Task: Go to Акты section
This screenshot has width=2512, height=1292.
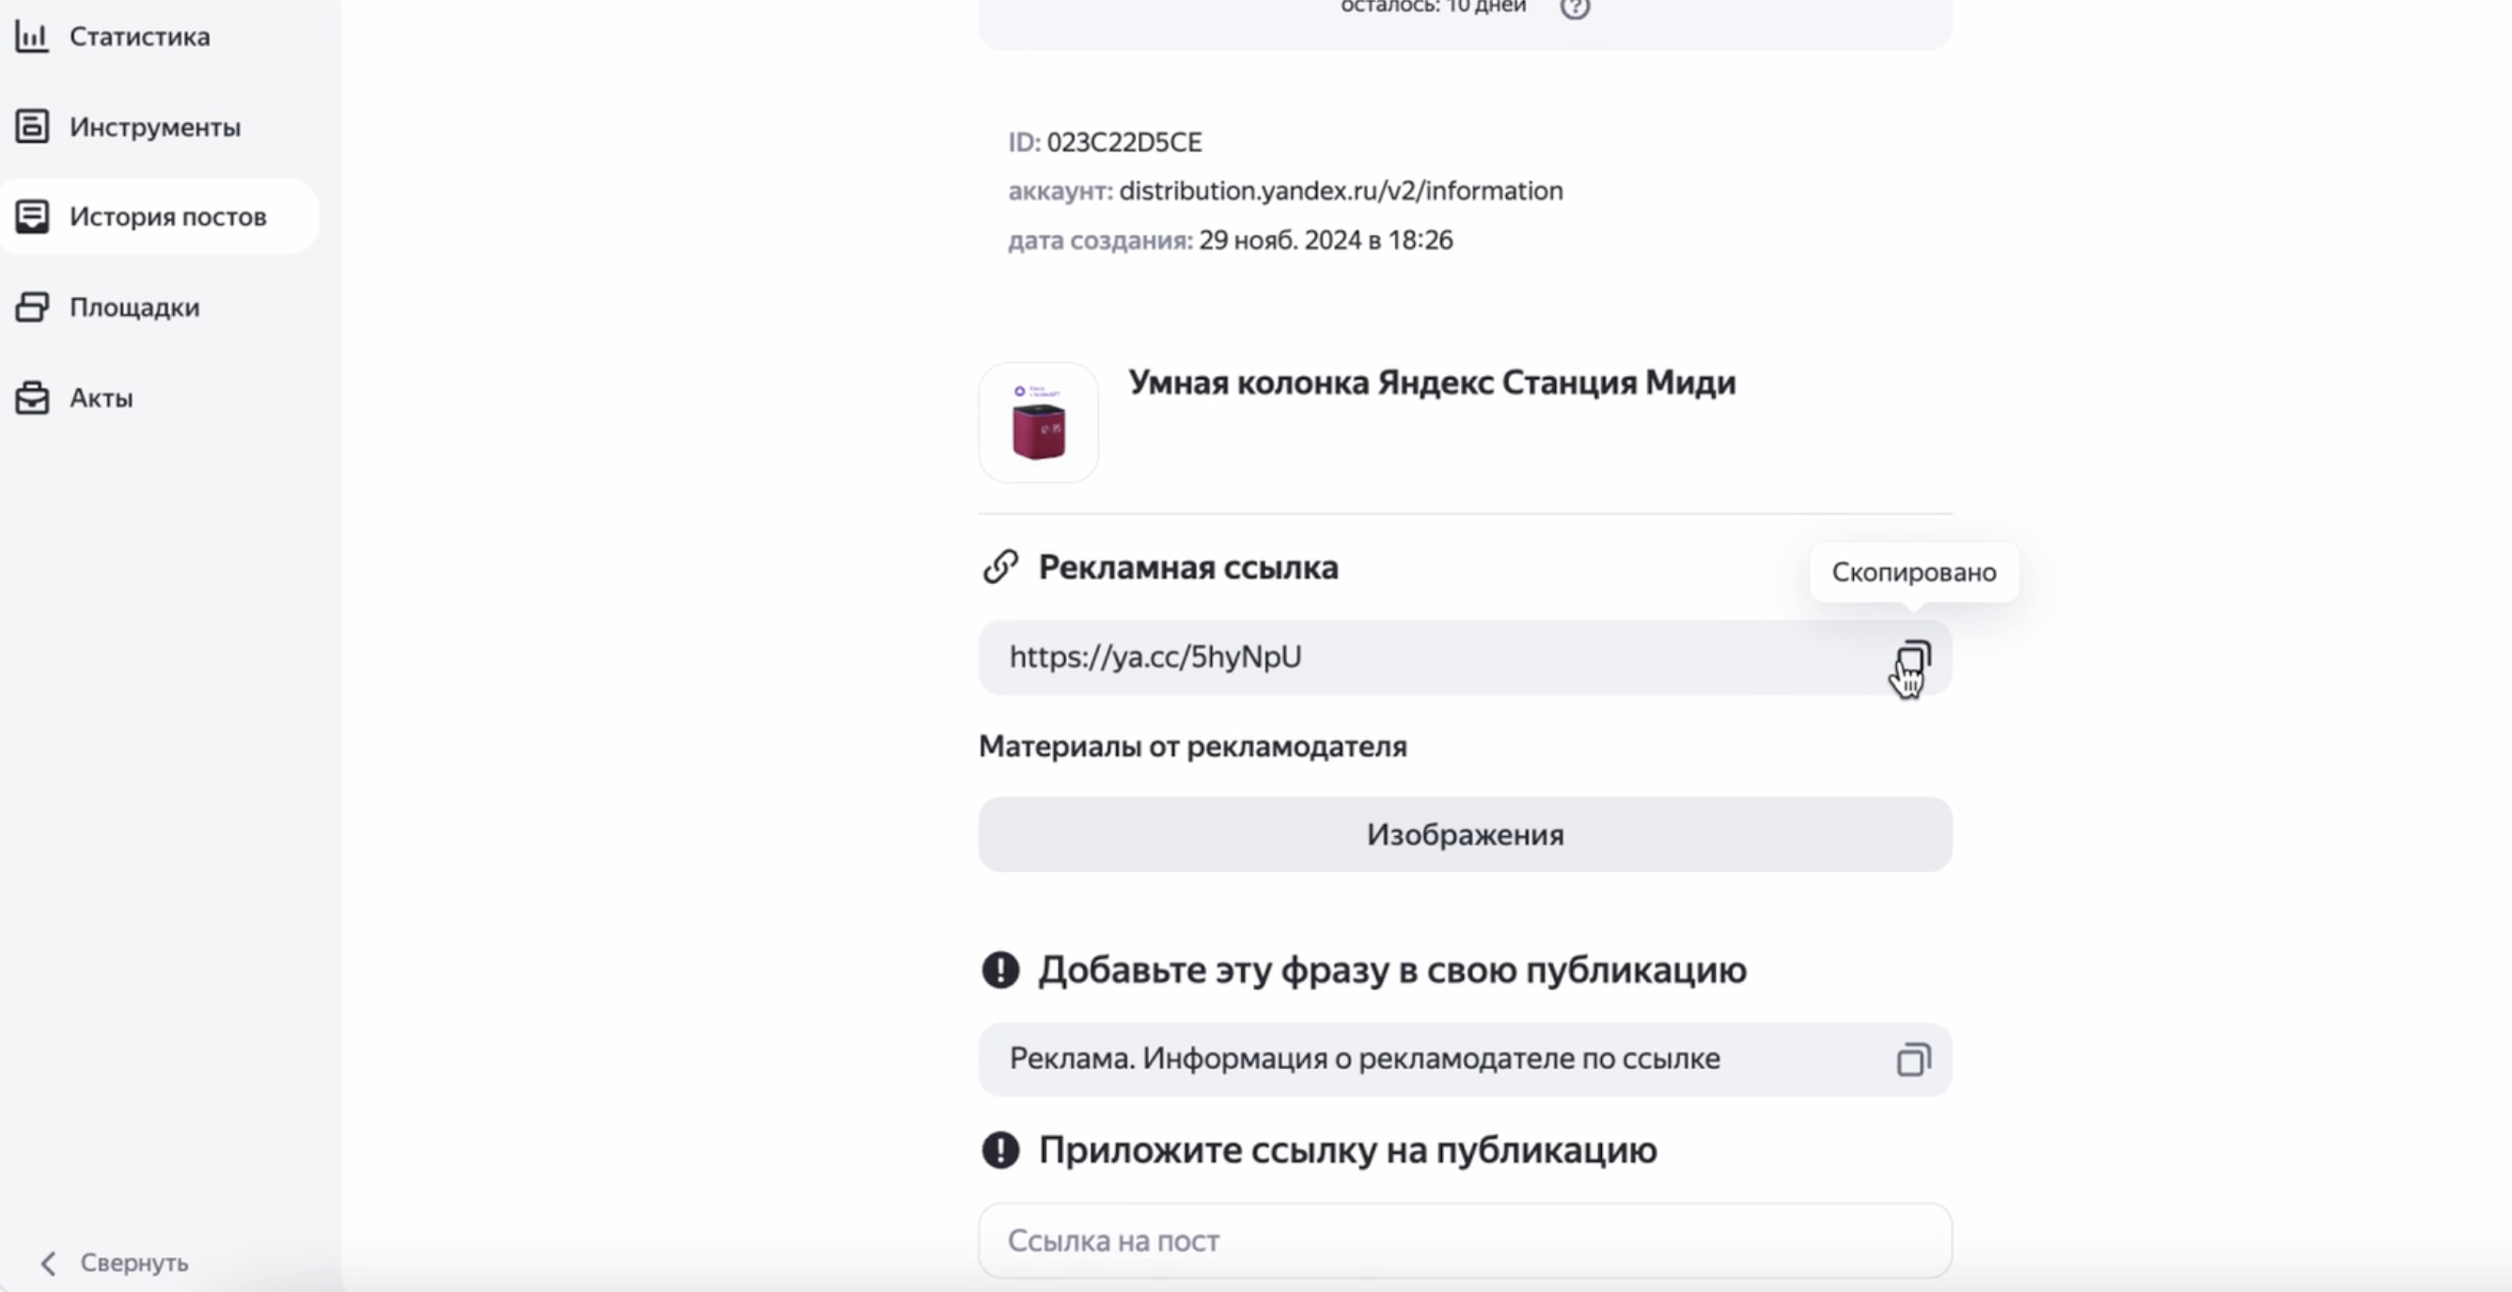Action: coord(102,398)
